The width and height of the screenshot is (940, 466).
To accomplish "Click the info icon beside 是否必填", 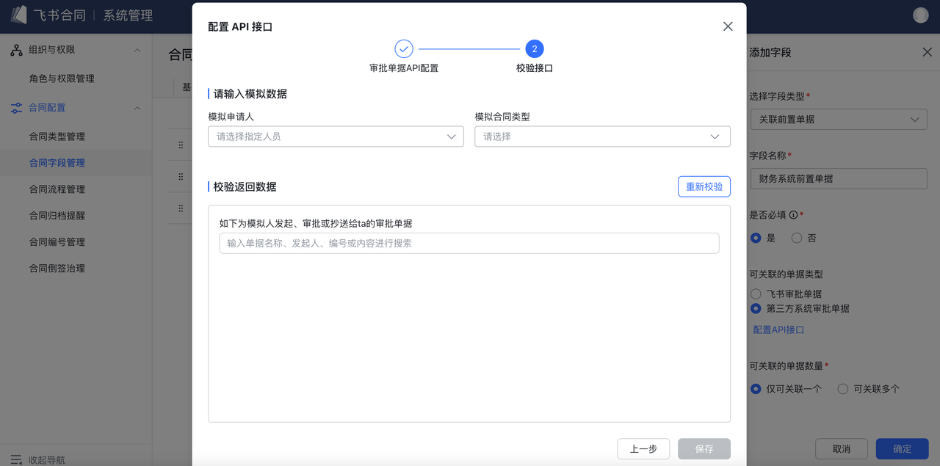I will coord(793,215).
